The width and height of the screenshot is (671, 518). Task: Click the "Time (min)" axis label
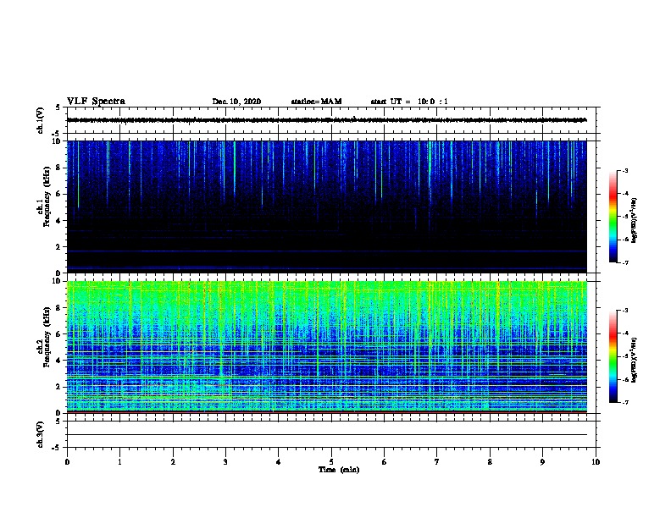pos(339,470)
